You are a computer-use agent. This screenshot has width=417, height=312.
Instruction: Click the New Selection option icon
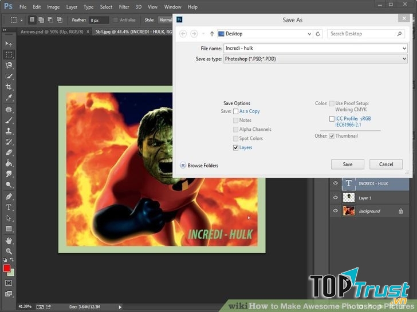[x=32, y=20]
